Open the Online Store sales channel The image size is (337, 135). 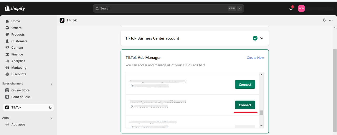[x=20, y=90]
